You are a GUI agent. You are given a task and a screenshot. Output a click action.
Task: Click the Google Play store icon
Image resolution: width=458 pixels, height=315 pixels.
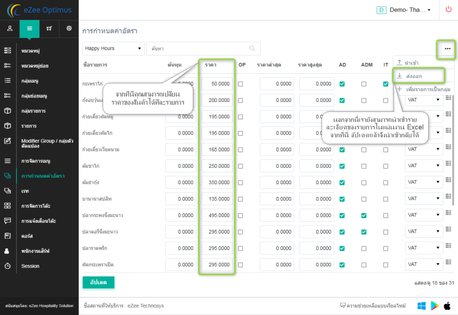pos(435,306)
